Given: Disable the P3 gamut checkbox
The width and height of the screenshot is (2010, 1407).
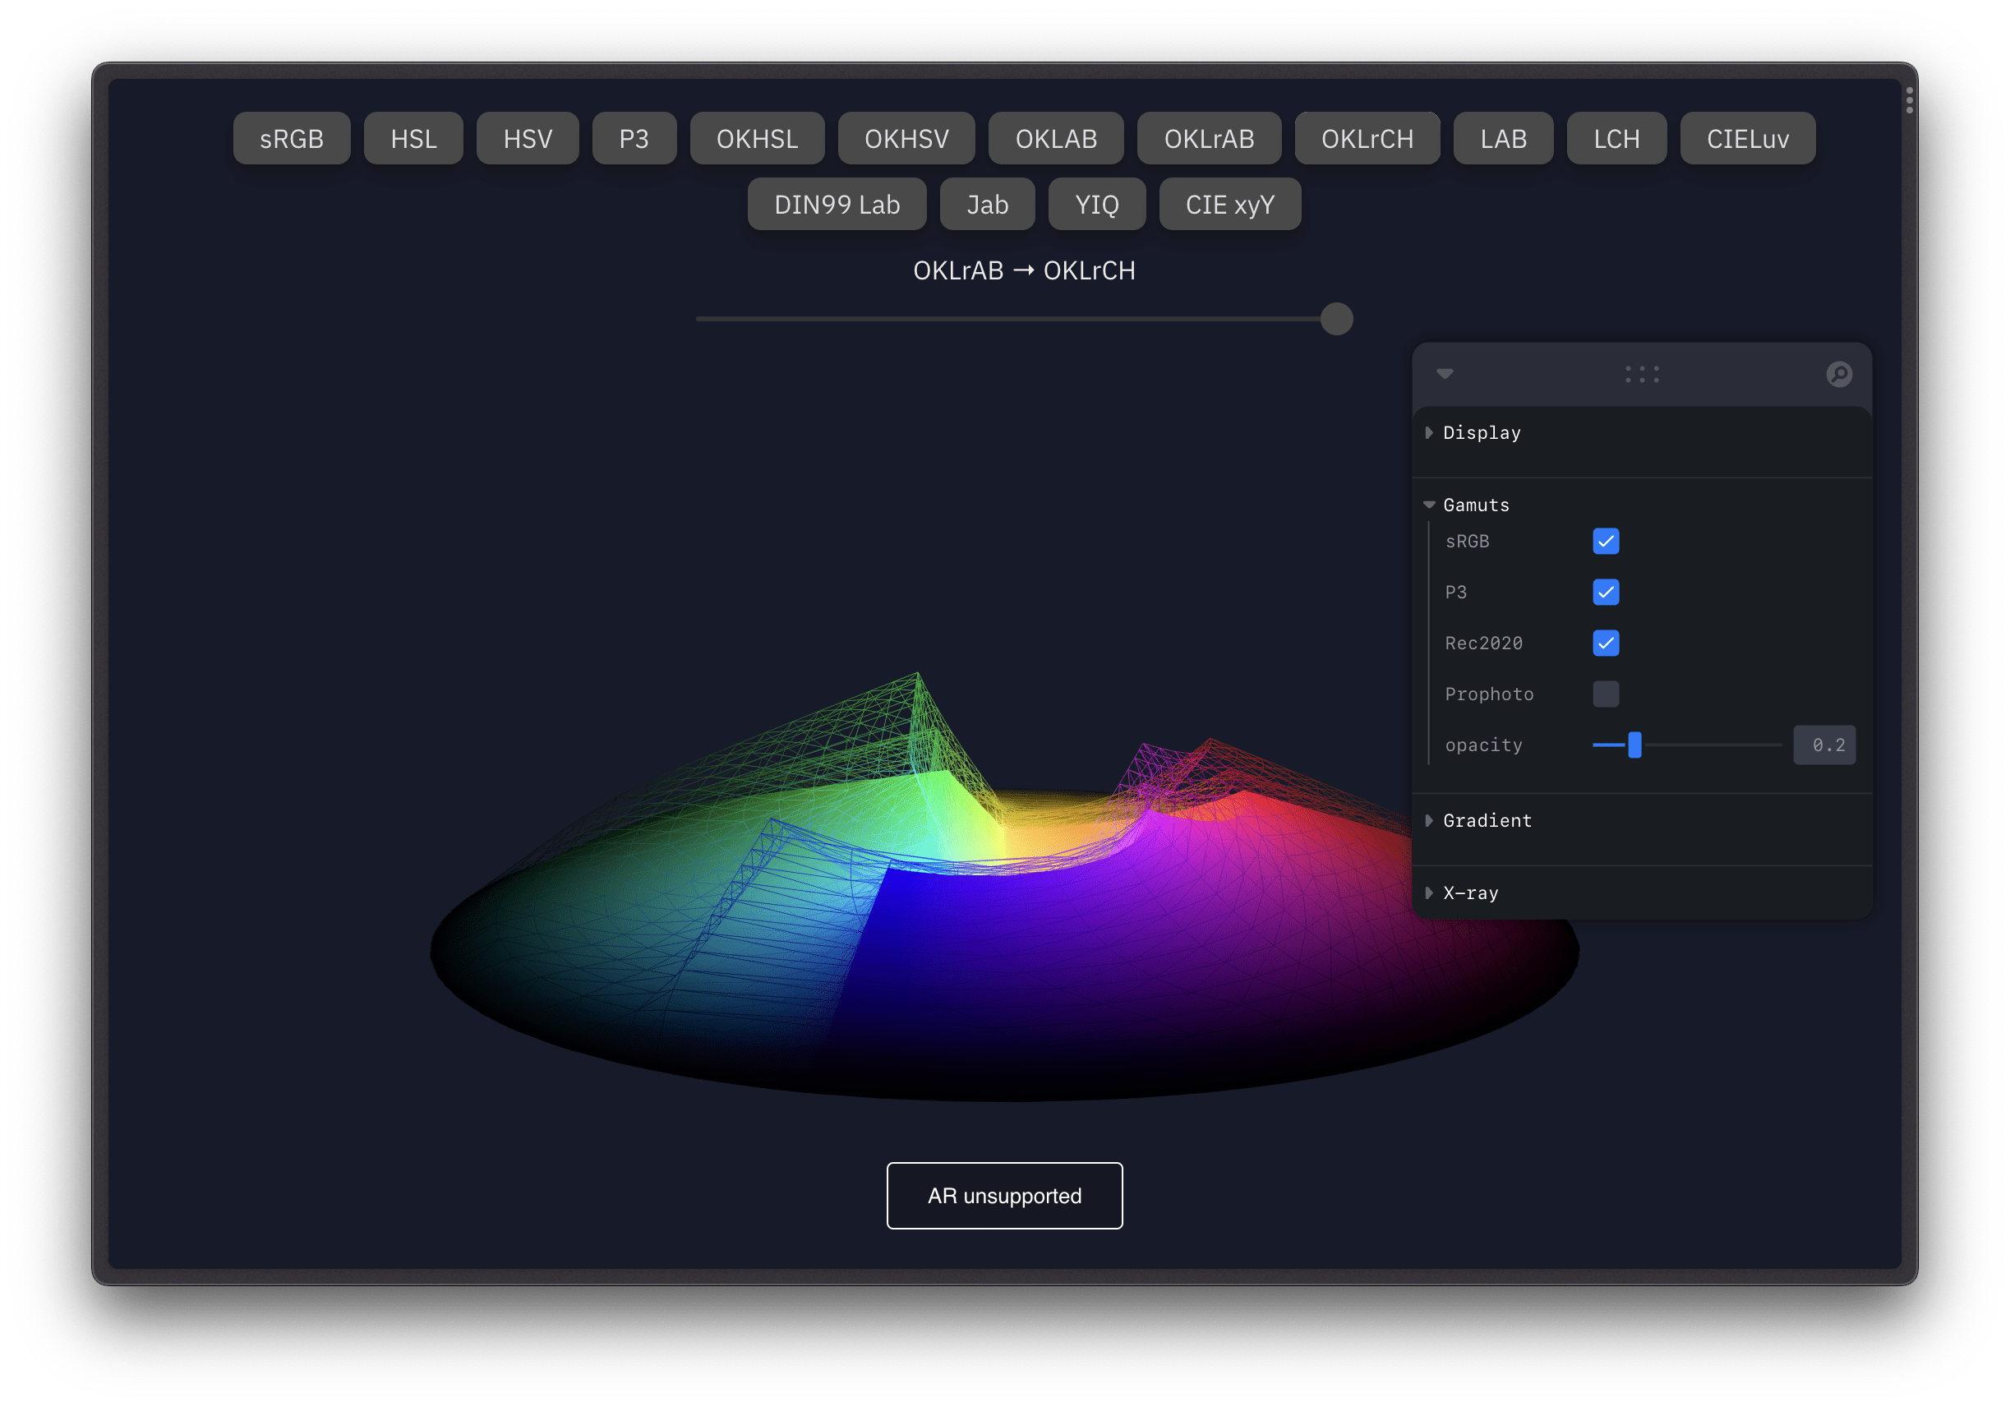Looking at the screenshot, I should coord(1606,592).
